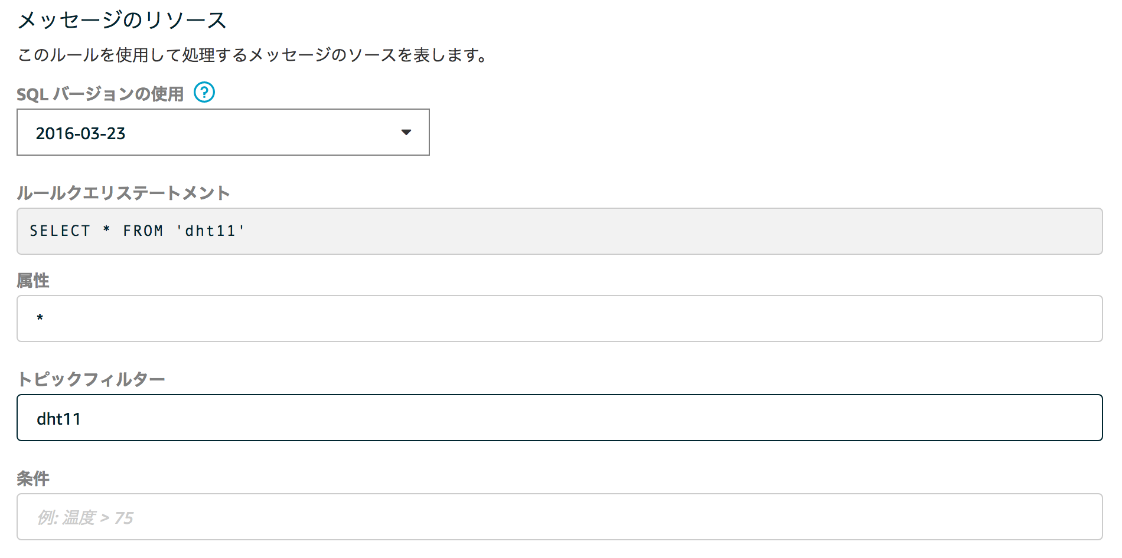Place the cursor after the dht11 text

click(x=82, y=419)
